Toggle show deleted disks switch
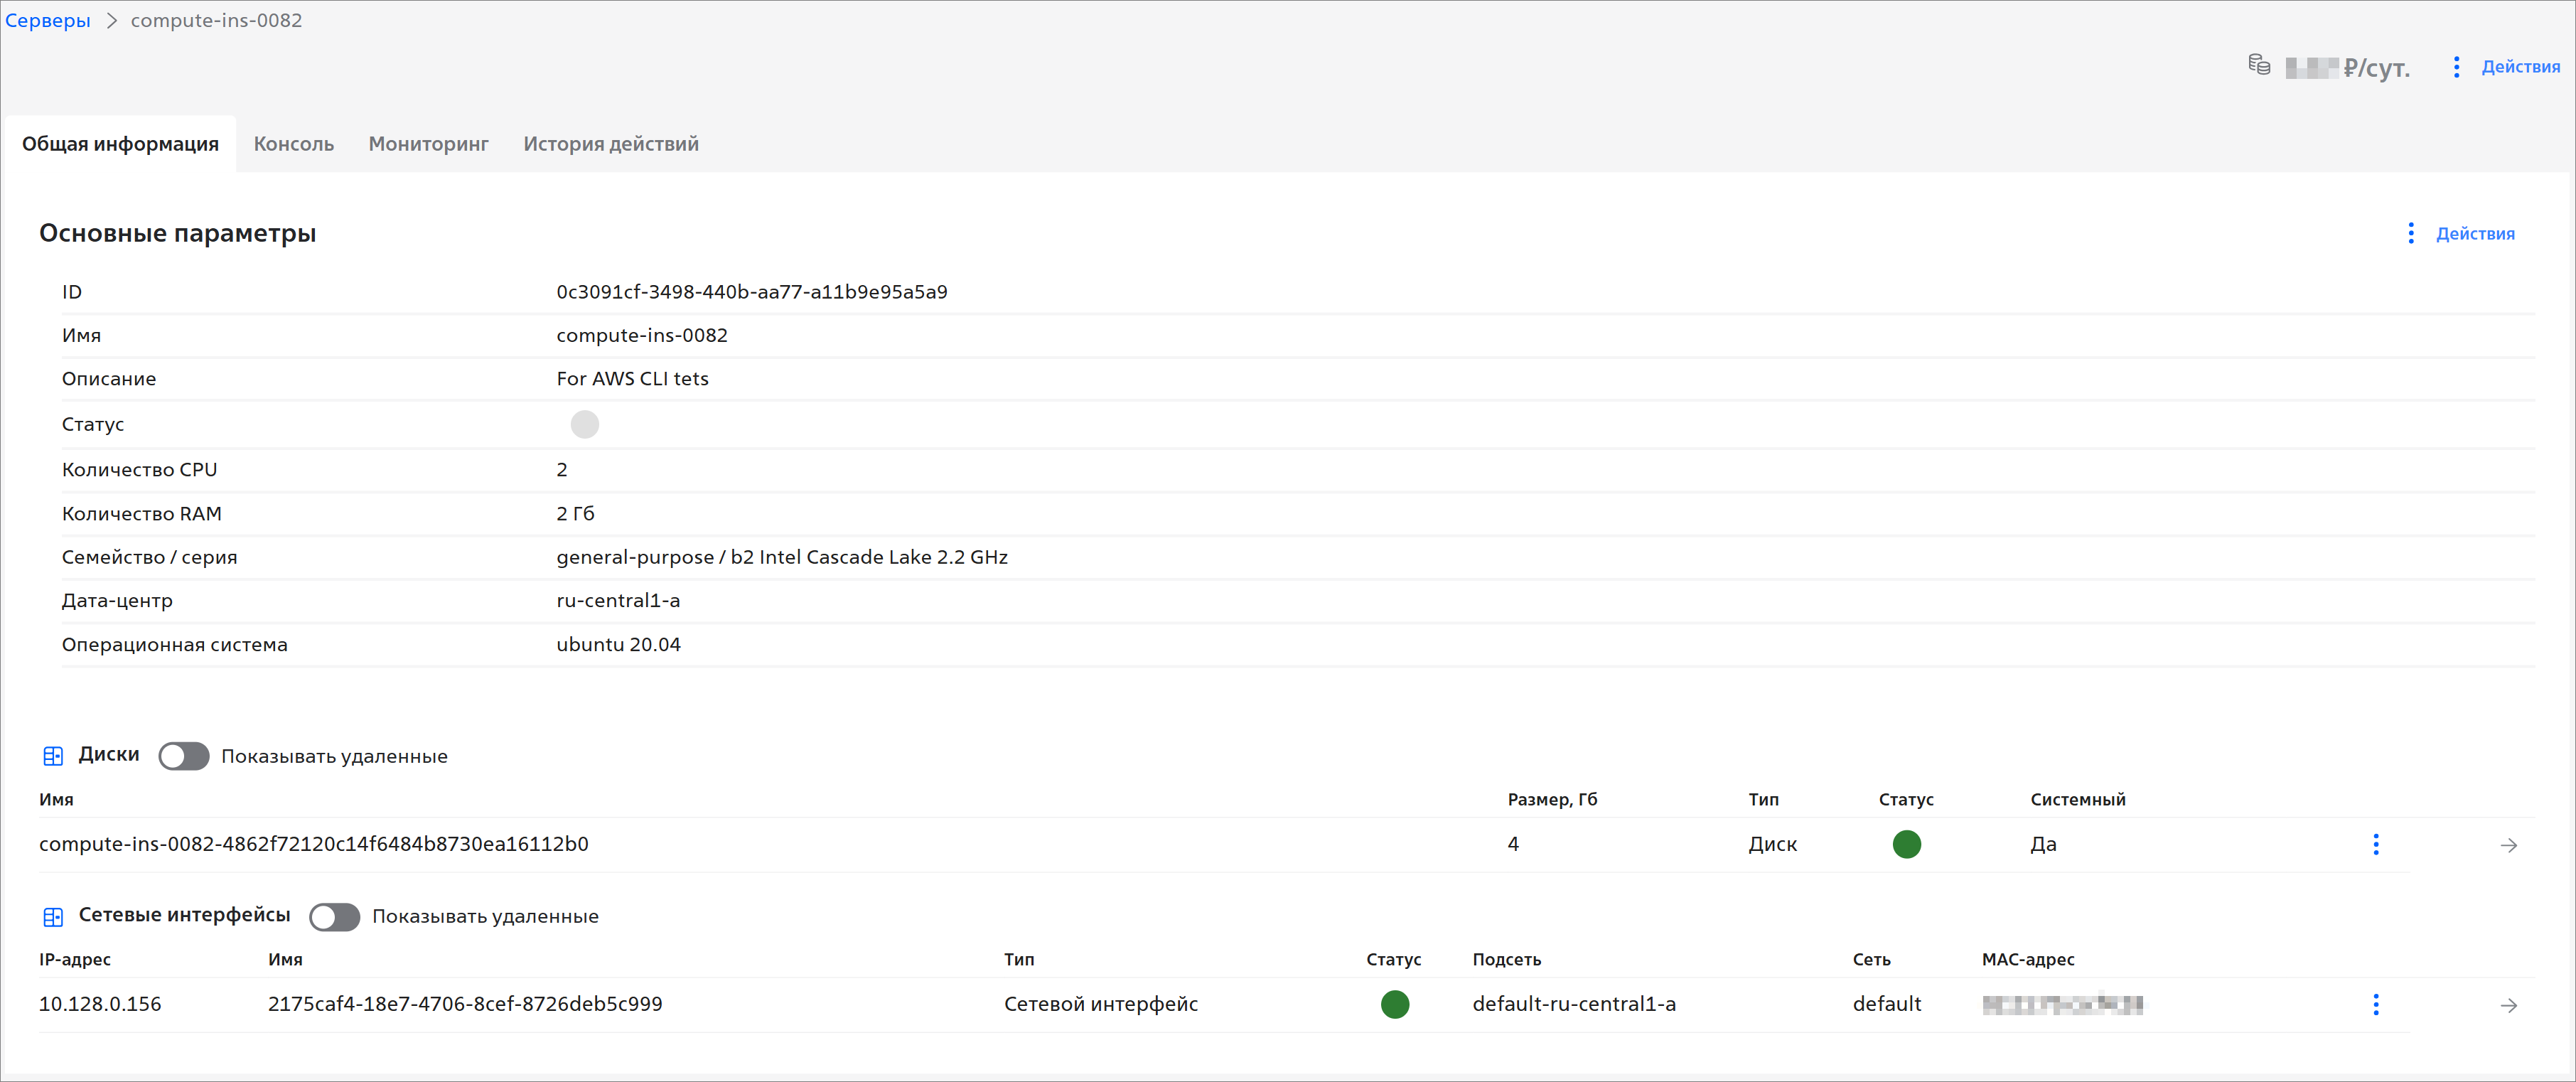The width and height of the screenshot is (2576, 1082). (184, 756)
